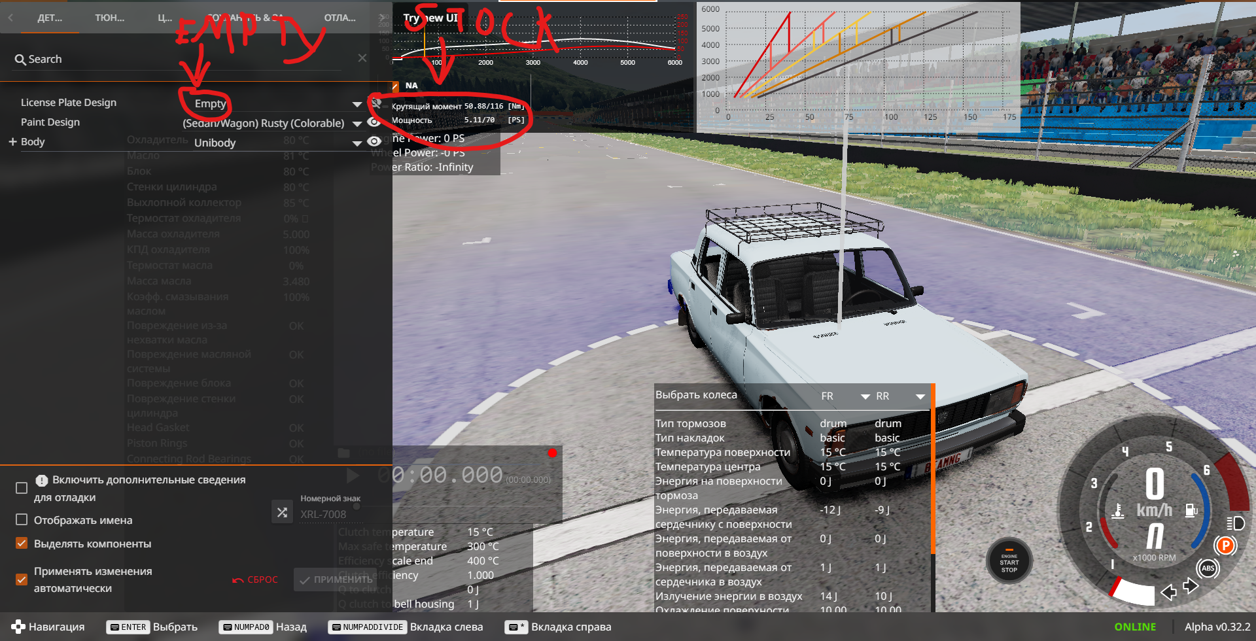
Task: Click the NUMPADDIVIDE key hint, Вкладка слева
Action: 367,627
